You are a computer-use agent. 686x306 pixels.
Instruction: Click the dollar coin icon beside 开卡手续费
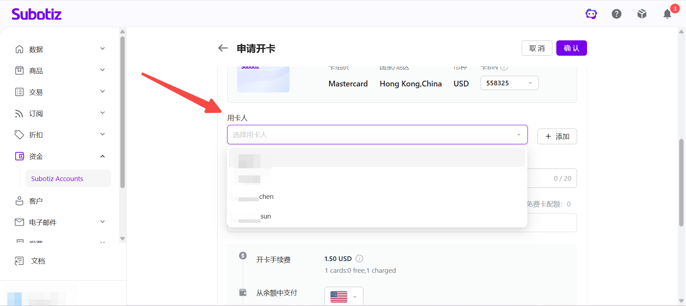coord(243,256)
